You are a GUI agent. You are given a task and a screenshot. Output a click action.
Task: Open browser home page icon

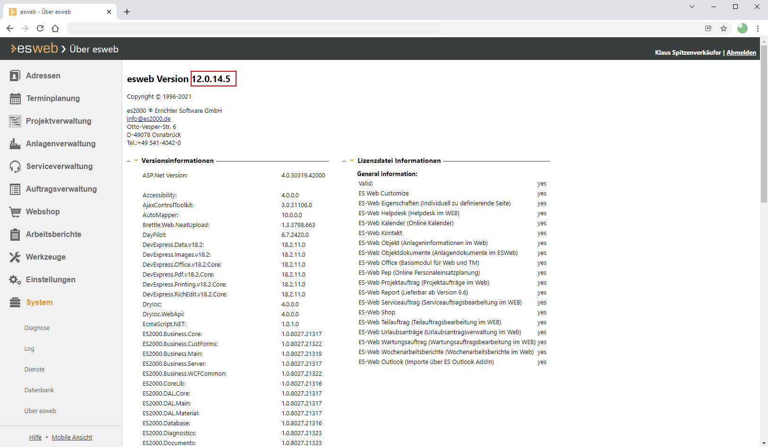click(x=55, y=28)
